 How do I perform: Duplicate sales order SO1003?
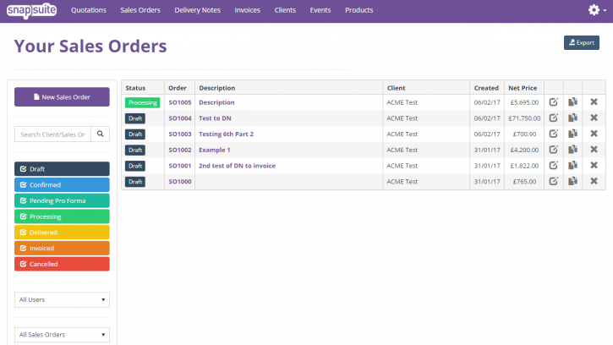click(572, 134)
